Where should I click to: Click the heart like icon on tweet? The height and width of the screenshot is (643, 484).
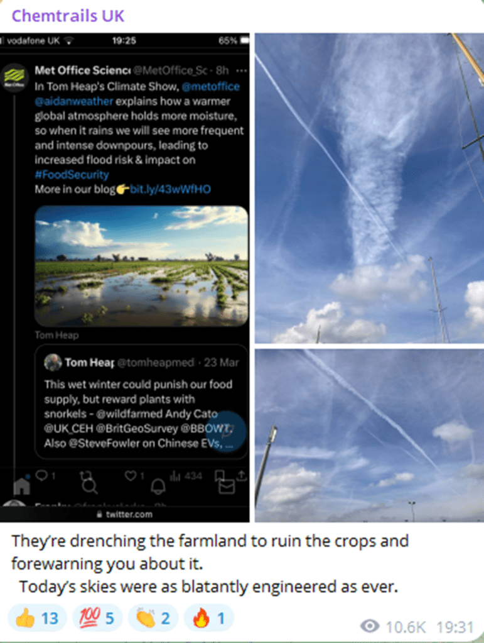pyautogui.click(x=130, y=476)
